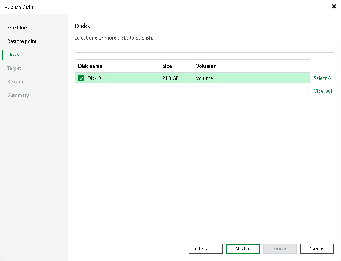This screenshot has height=261, width=341.
Task: Uncheck the Disk 0 checkbox
Action: pyautogui.click(x=81, y=78)
